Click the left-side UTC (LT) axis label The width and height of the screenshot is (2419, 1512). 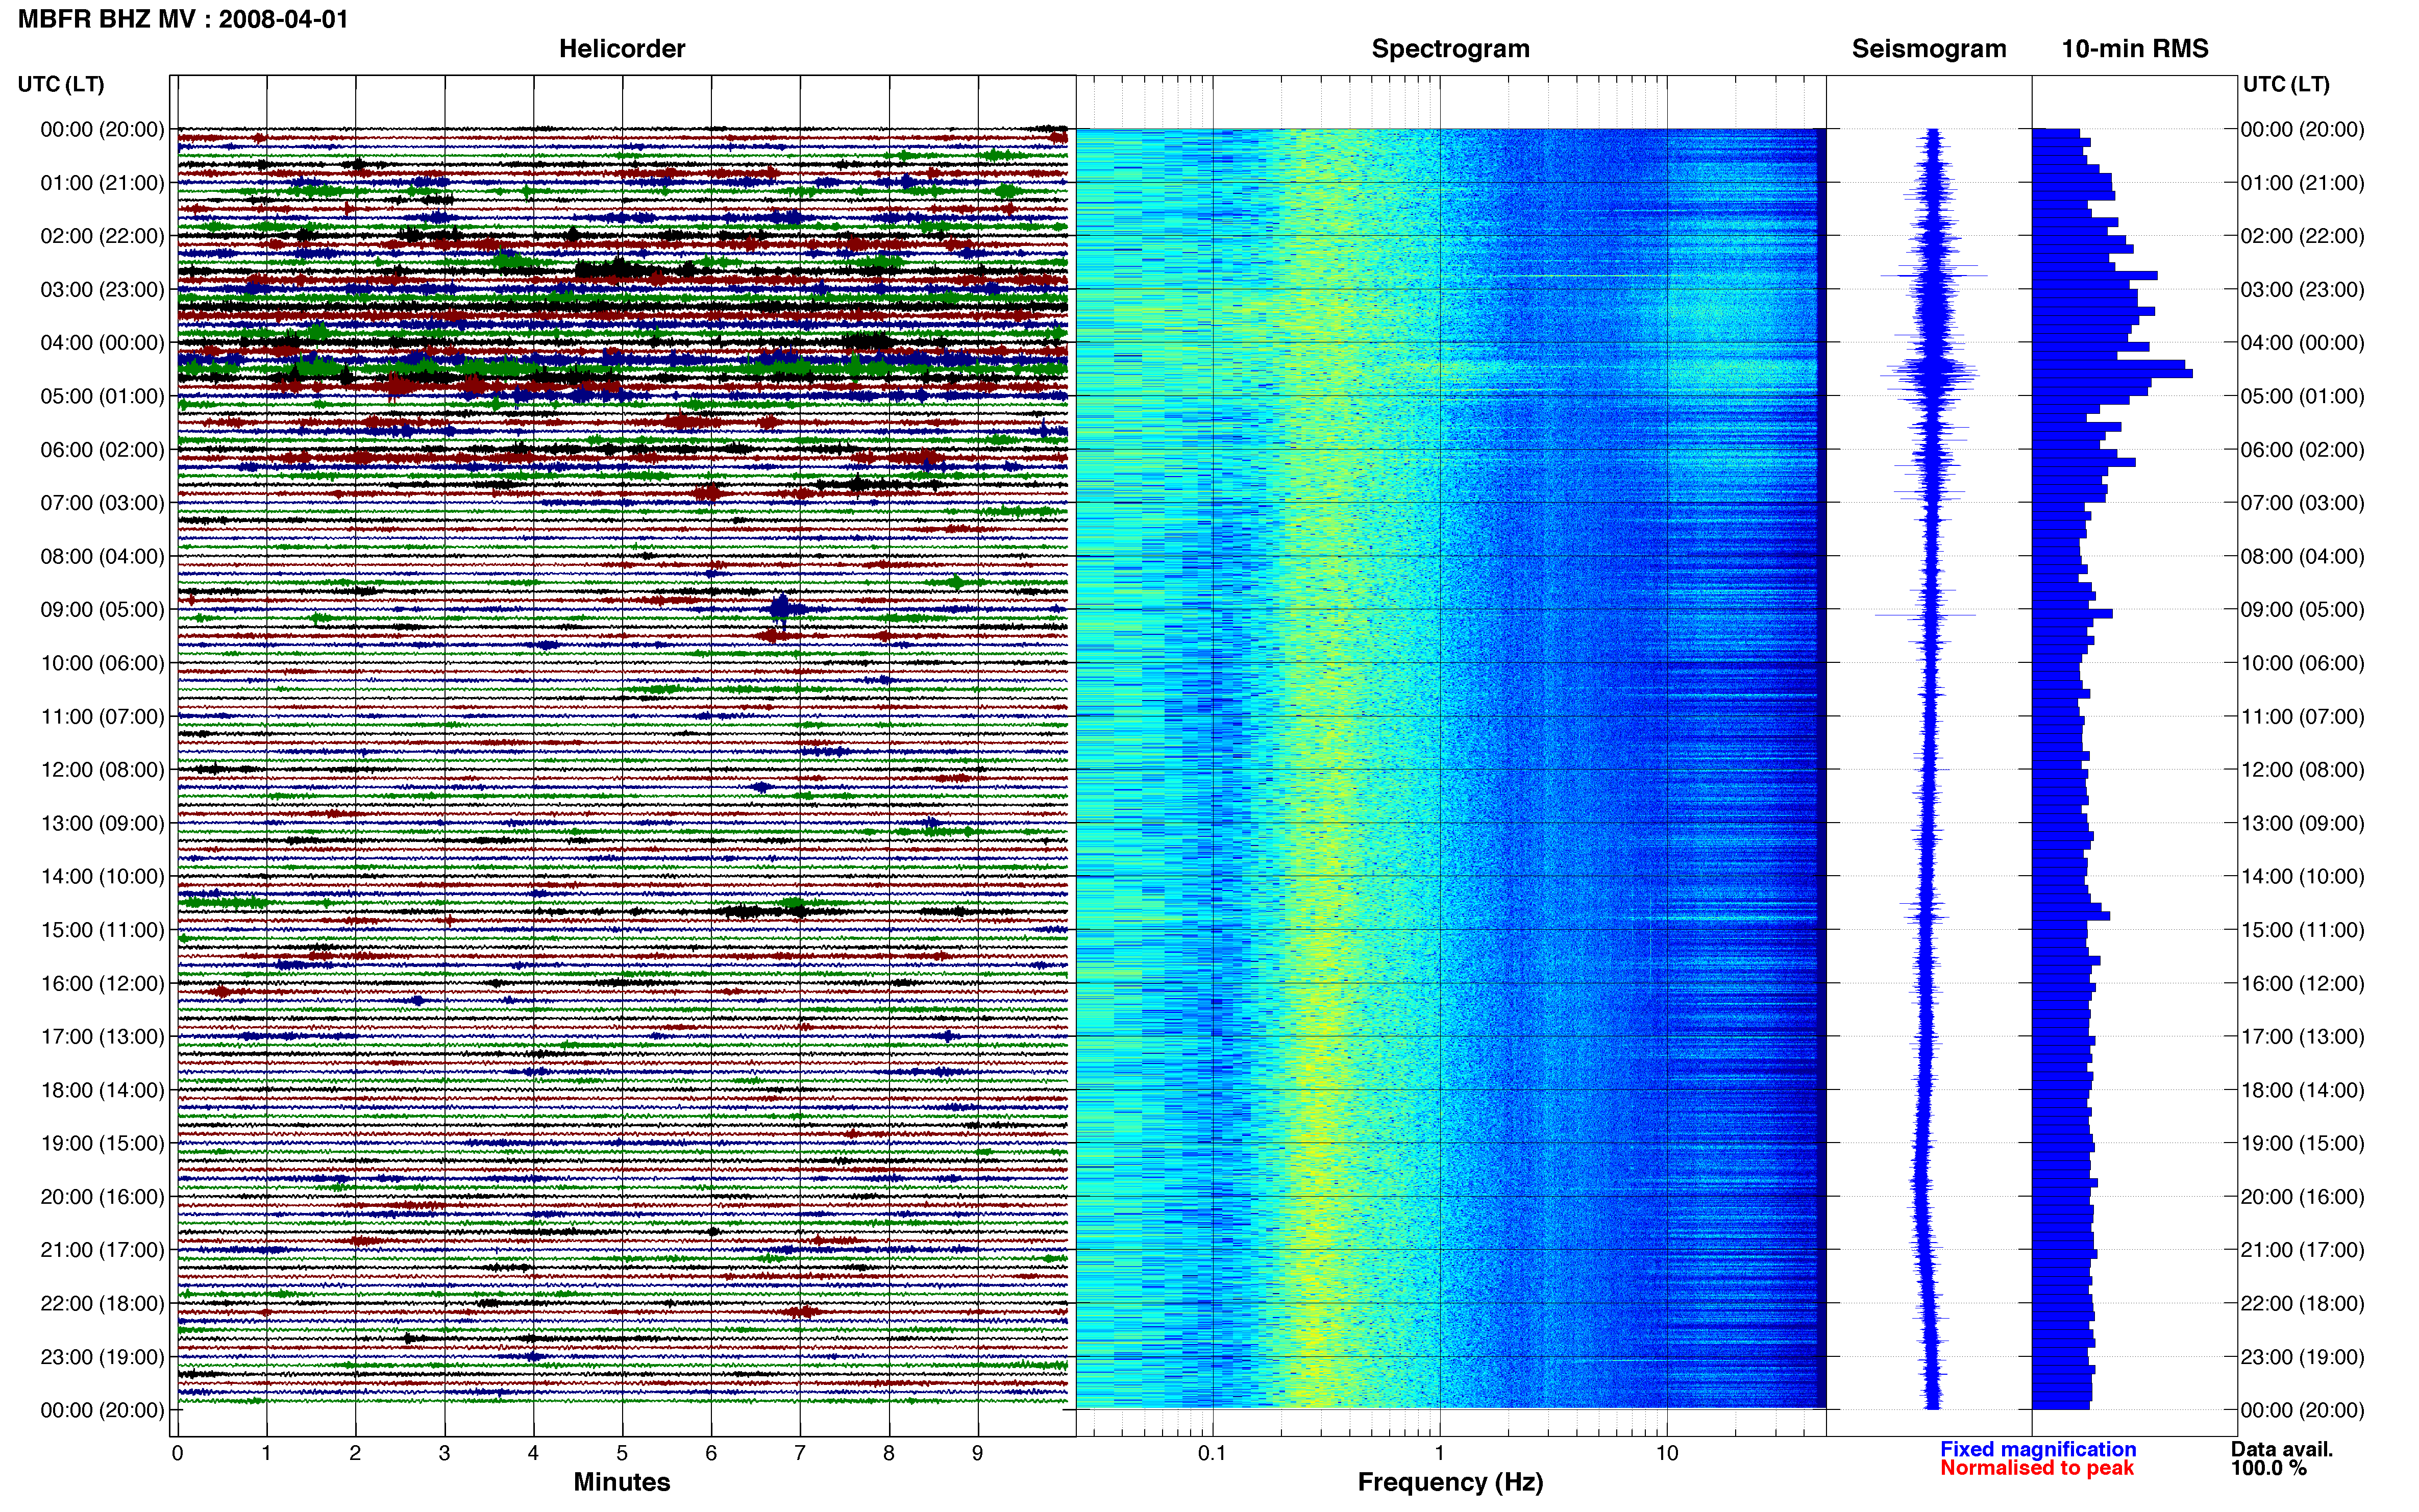61,84
